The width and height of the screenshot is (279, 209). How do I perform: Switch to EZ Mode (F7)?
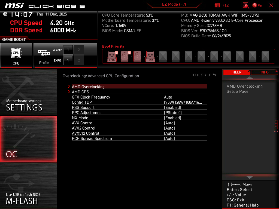(174, 4)
